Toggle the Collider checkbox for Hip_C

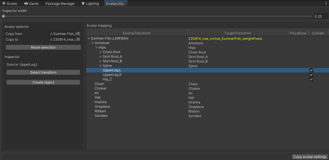click(x=311, y=79)
